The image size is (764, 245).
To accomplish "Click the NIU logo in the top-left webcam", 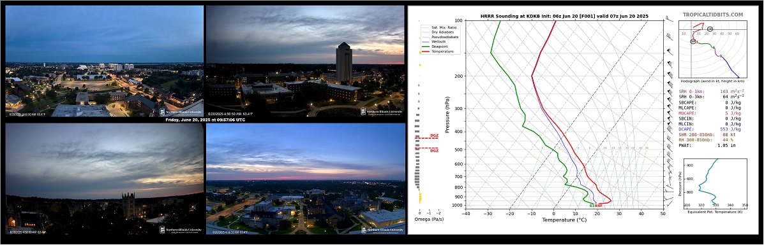I will (x=181, y=111).
